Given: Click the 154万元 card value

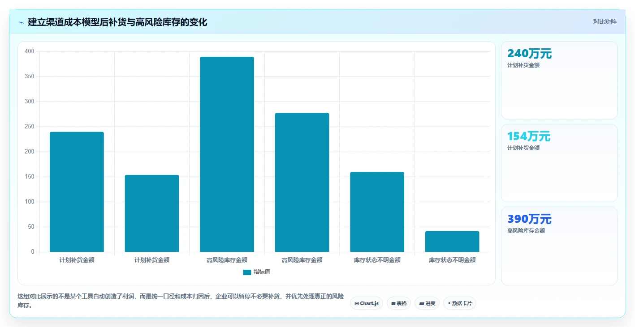Looking at the screenshot, I should point(529,136).
